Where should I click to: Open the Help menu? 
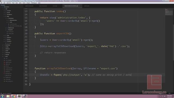tap(39, 3)
